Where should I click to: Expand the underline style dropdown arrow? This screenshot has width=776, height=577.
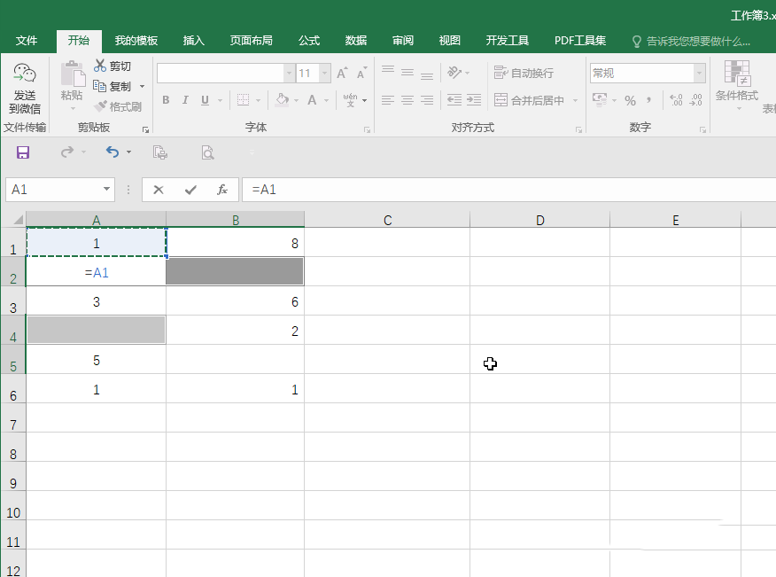(220, 100)
